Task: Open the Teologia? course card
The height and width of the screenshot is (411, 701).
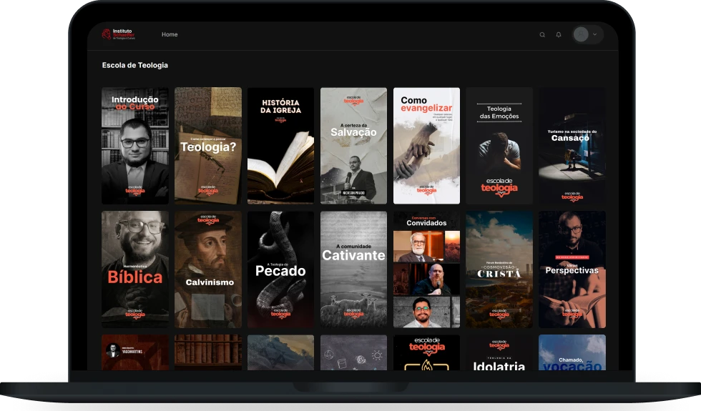Action: coord(208,146)
